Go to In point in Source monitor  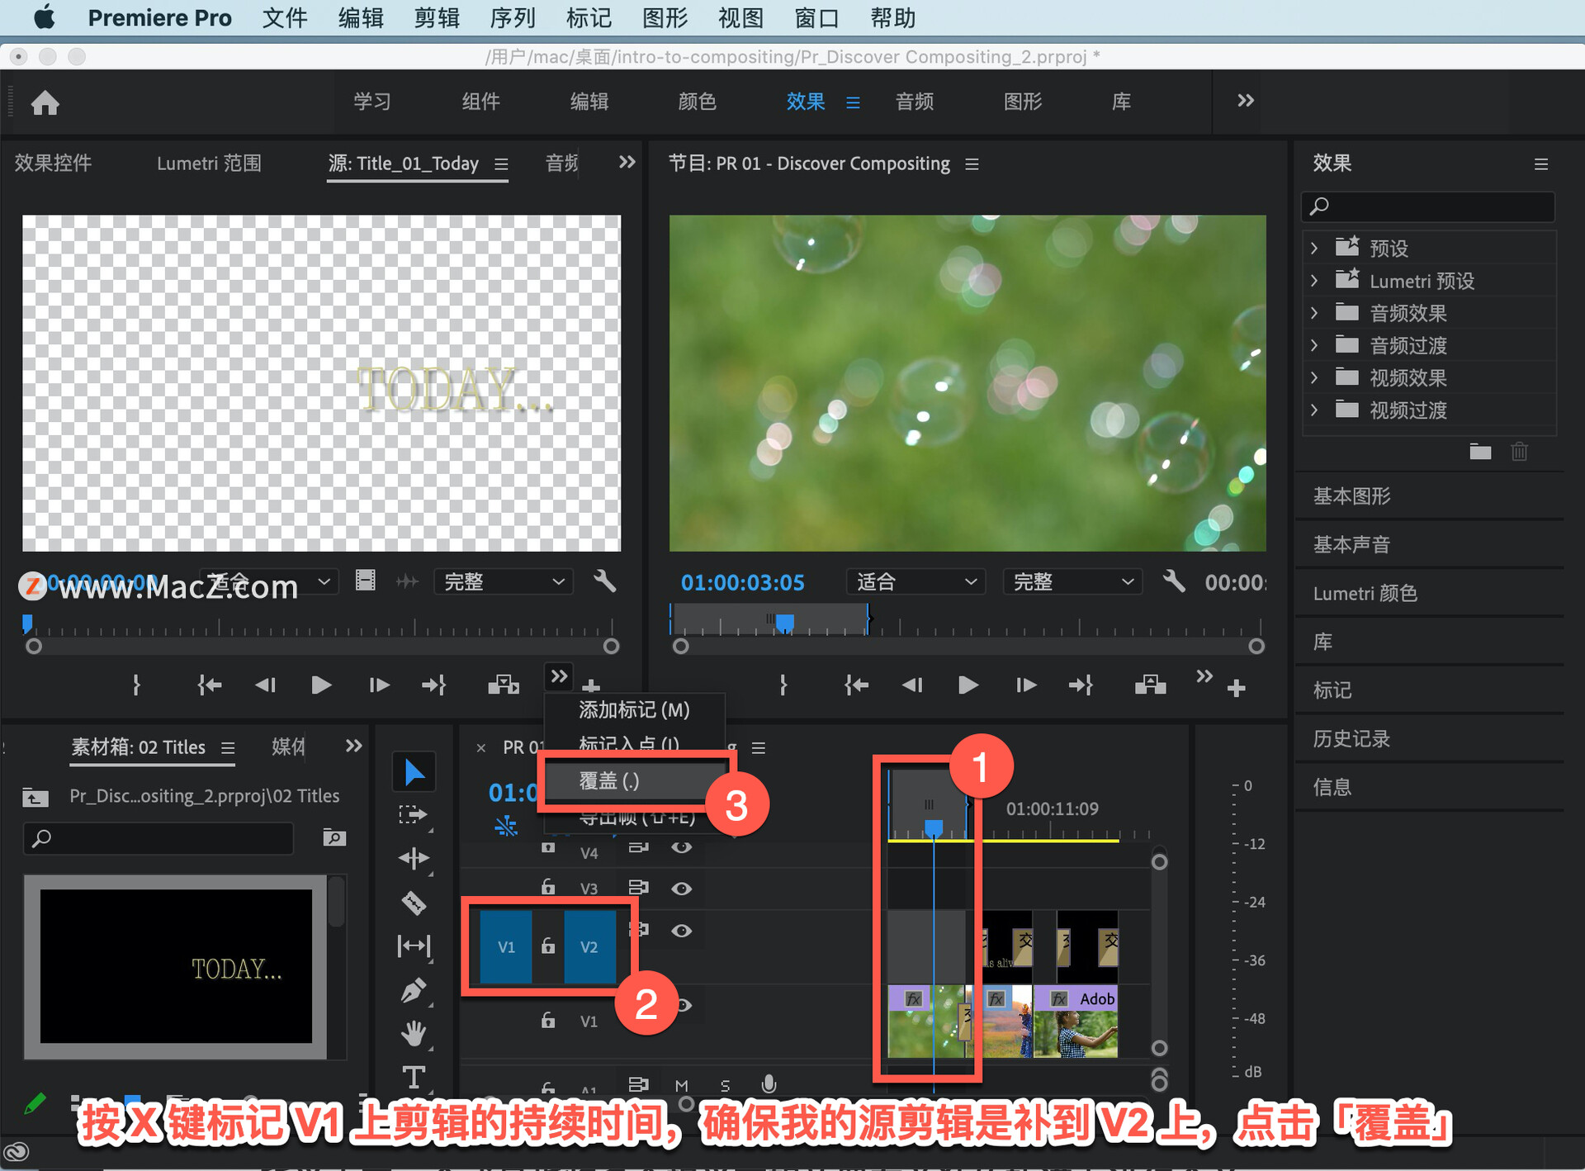210,685
